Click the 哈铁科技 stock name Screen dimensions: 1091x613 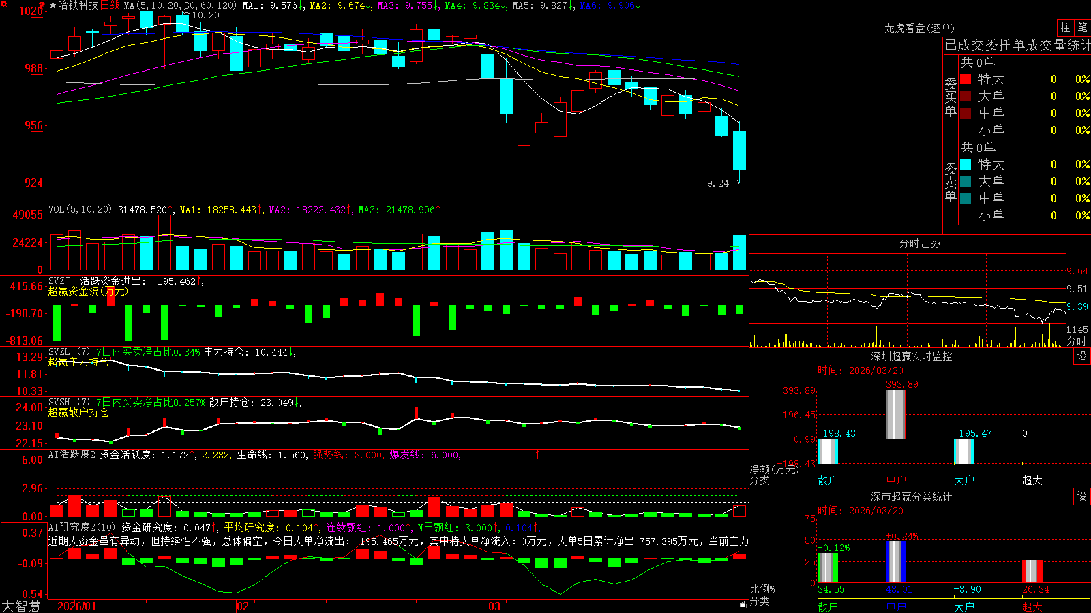coord(78,5)
